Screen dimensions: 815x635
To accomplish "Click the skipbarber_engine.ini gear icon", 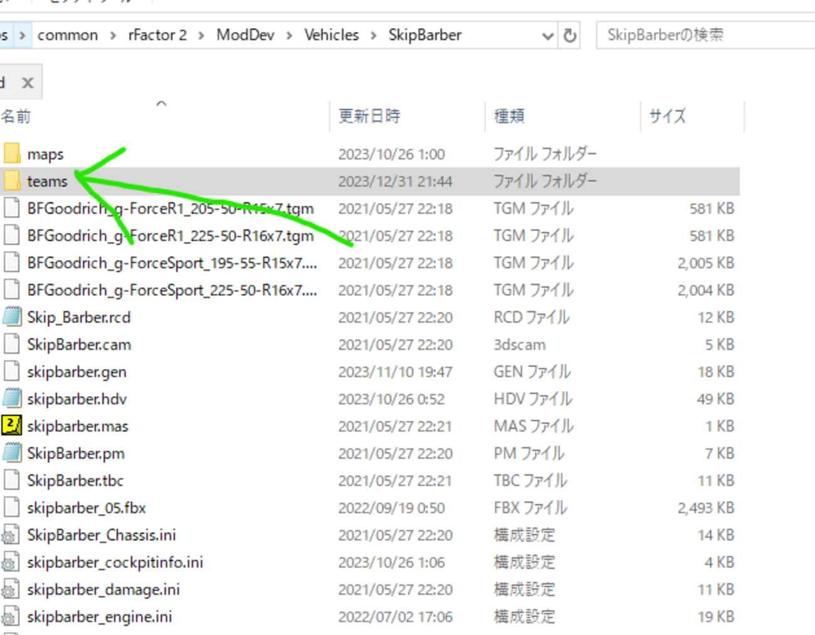I will 10,617.
